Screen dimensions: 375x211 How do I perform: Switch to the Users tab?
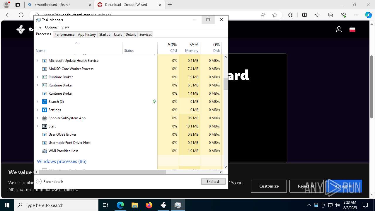coord(118,35)
